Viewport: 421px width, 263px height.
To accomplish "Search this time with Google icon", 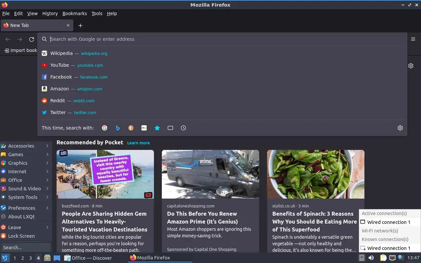I will (x=105, y=128).
